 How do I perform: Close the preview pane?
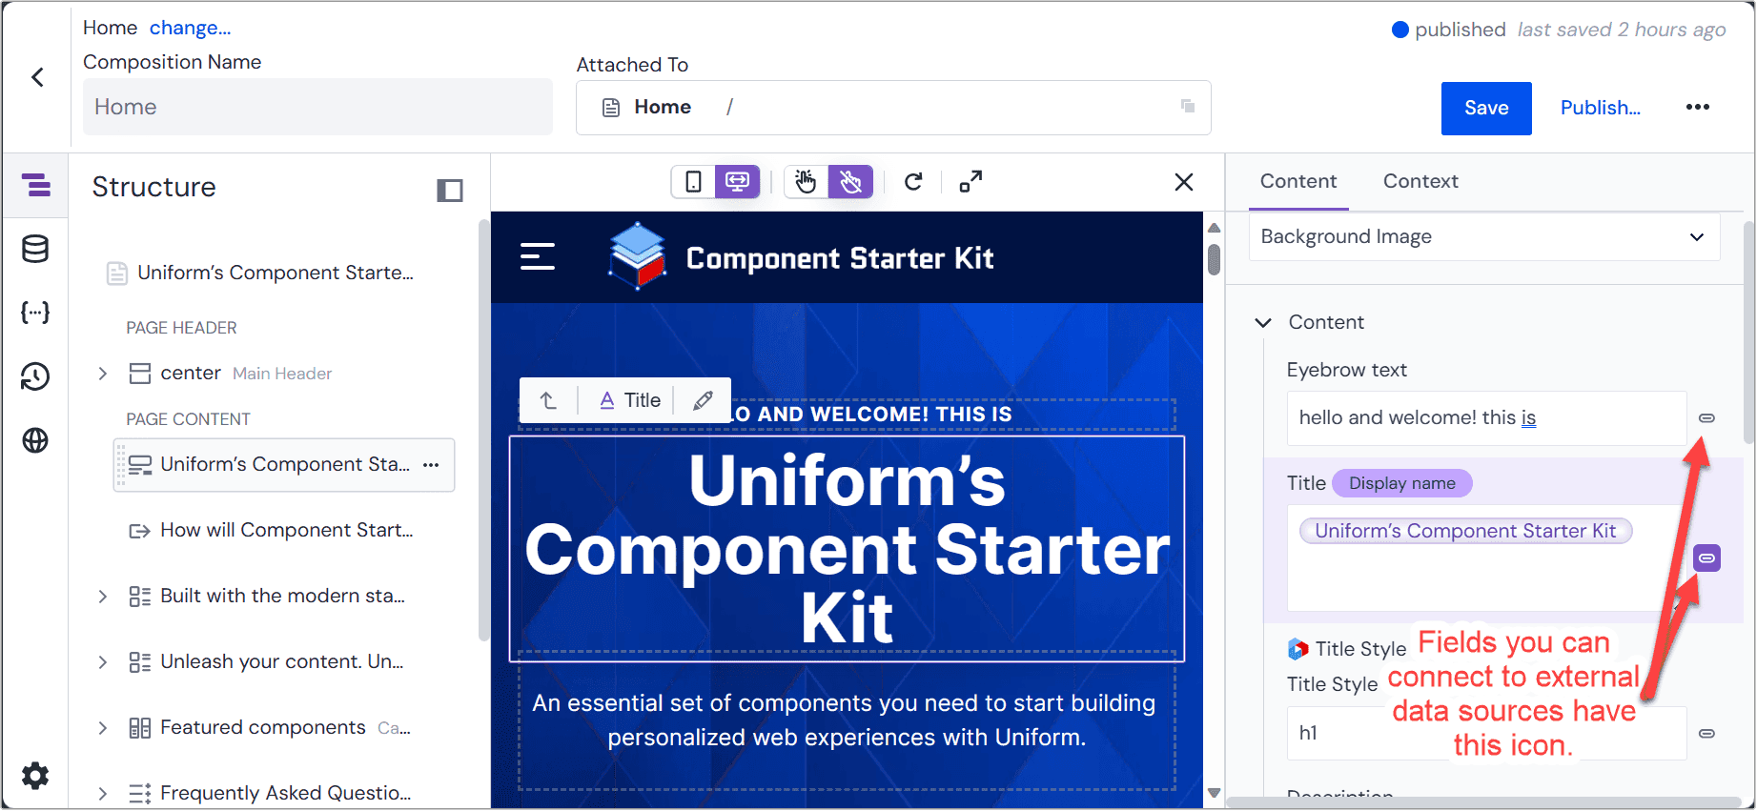(1184, 181)
